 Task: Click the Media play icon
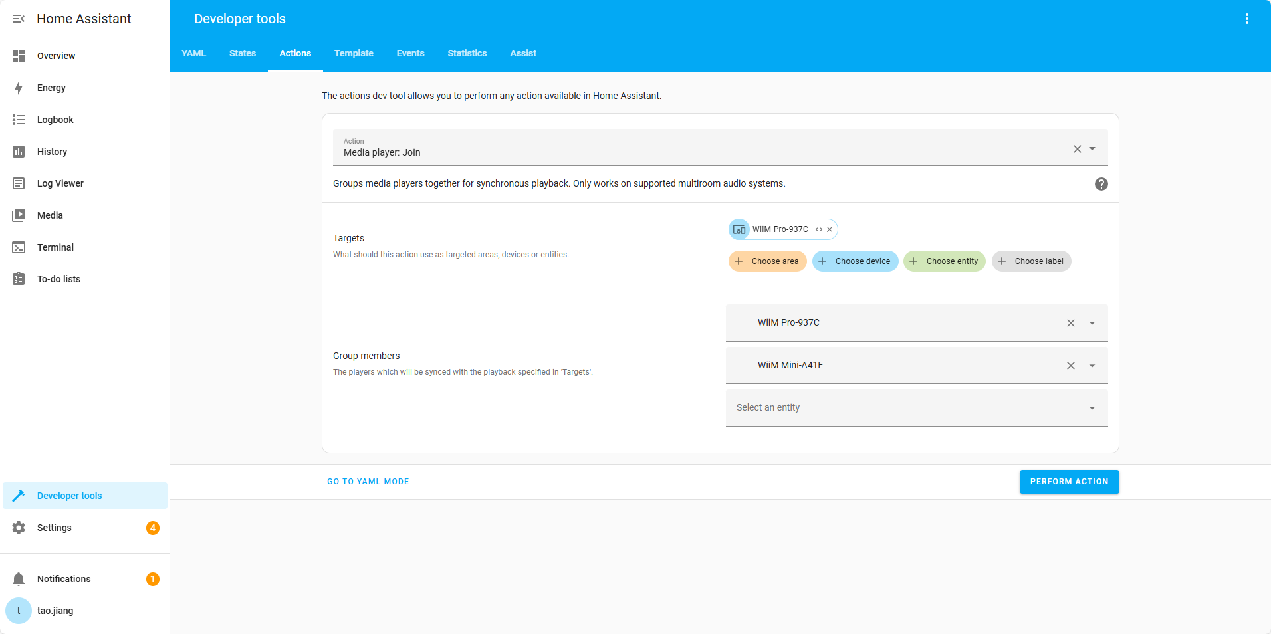[19, 215]
